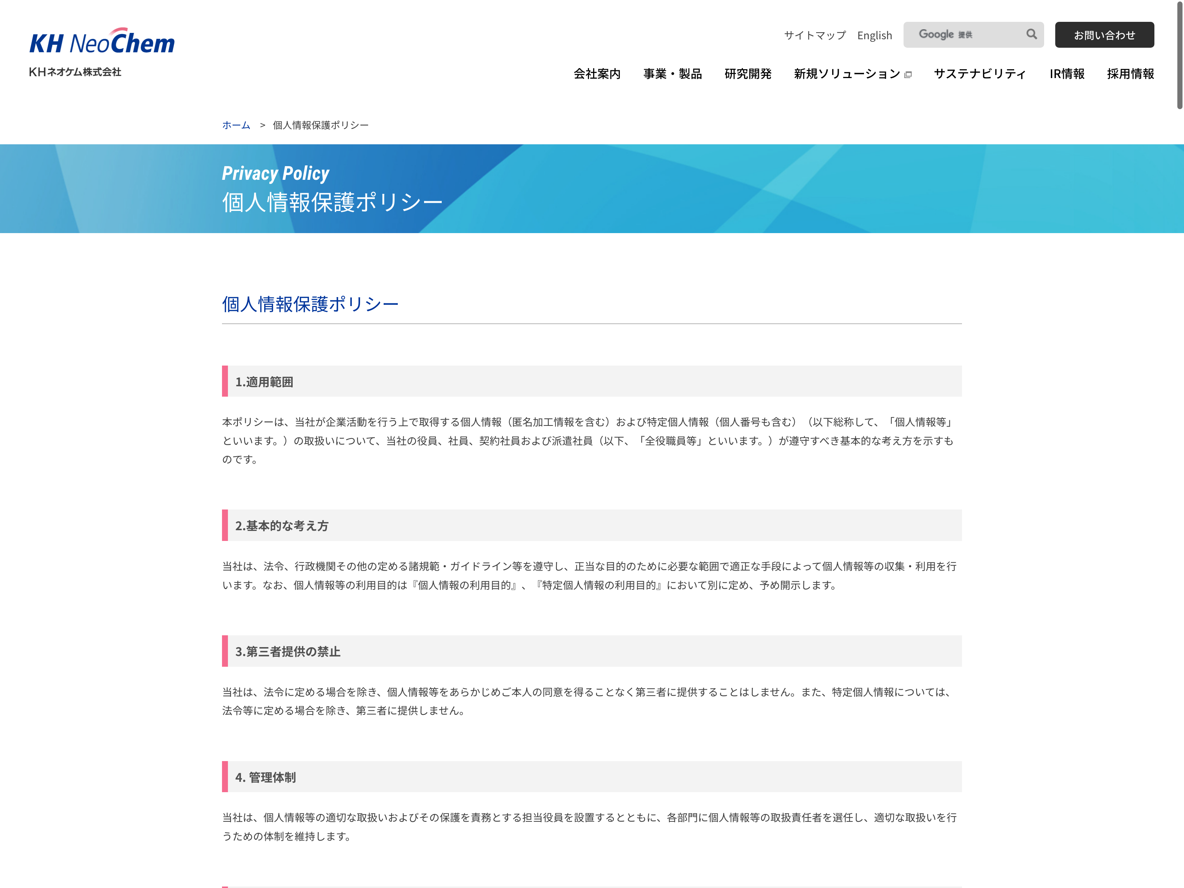Open 新規ソリューション menu item
The image size is (1184, 888).
(x=846, y=74)
